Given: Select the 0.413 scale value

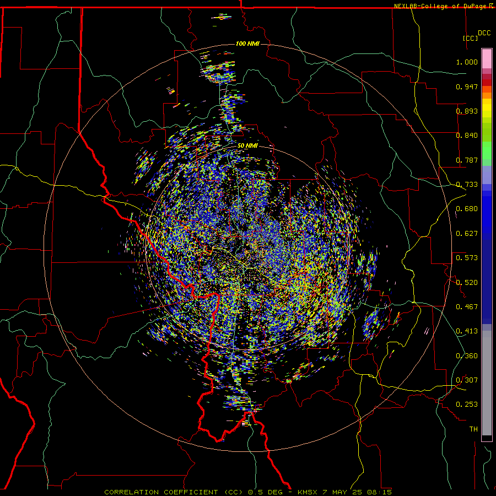Looking at the screenshot, I should [x=467, y=331].
